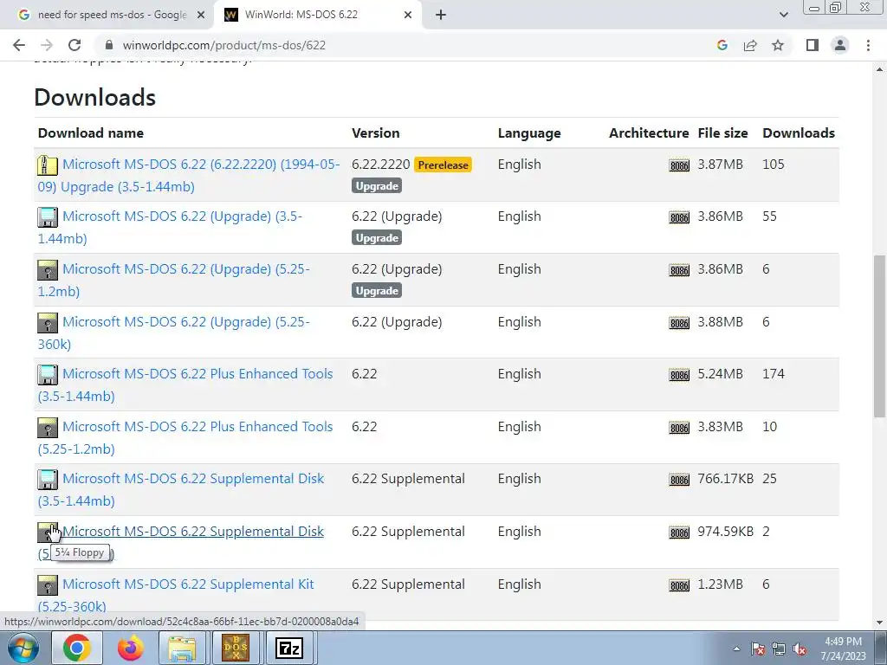Viewport: 887px width, 665px height.
Task: Open Supplemental Disk 3.5-1.44mb download link
Action: [x=181, y=490]
